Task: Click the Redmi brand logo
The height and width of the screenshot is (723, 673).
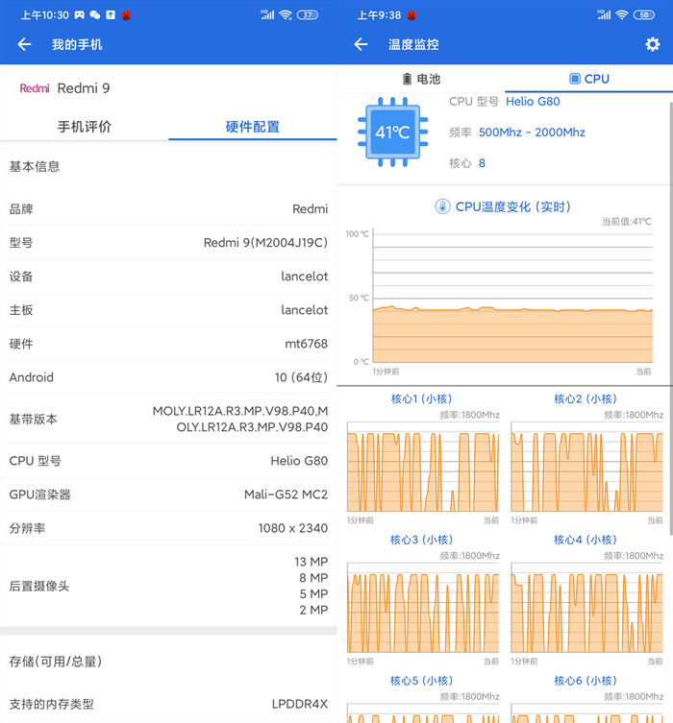Action: [35, 88]
